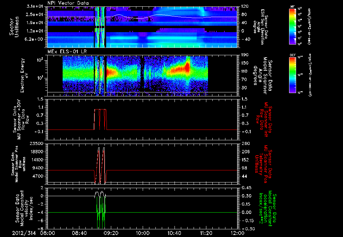Click the 'Model Scanner Angle degrees' axis label
This screenshot has height=237, width=343.
(x=263, y=75)
